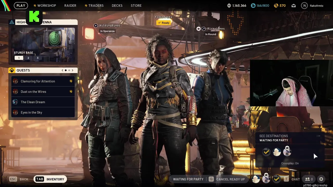Click the checkmark avatar in the party panel

(266, 152)
